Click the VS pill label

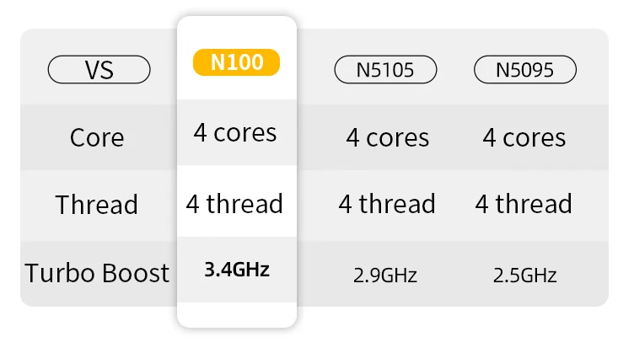point(99,70)
